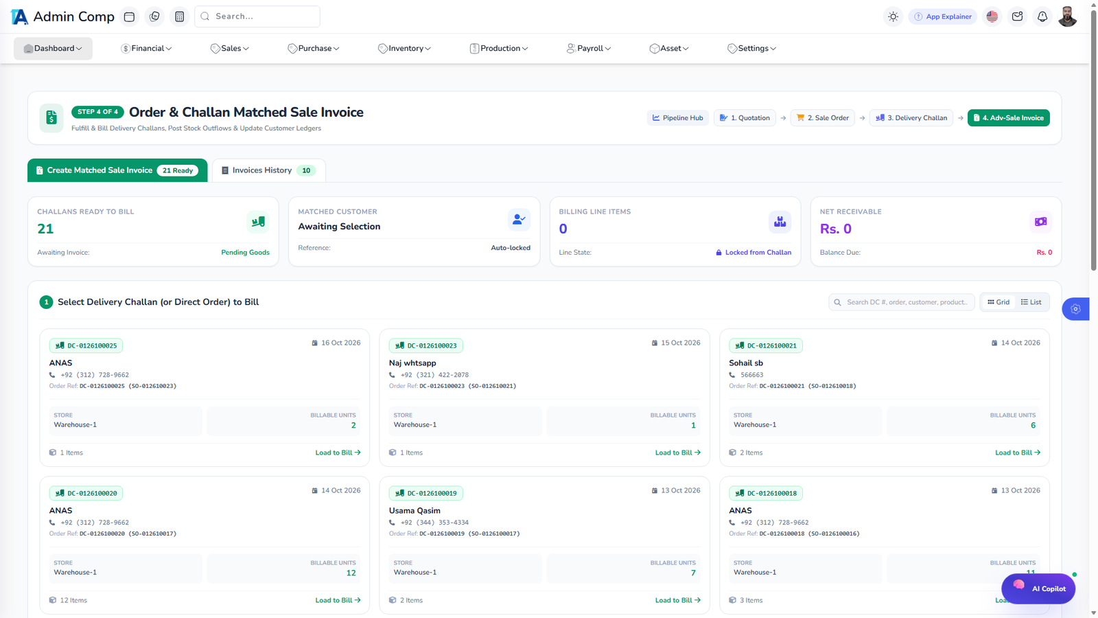Screen dimensions: 1098x618
Task: Go to Pipeline Hub
Action: pyautogui.click(x=677, y=118)
